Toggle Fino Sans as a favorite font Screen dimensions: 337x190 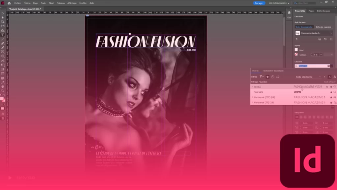tap(331, 92)
